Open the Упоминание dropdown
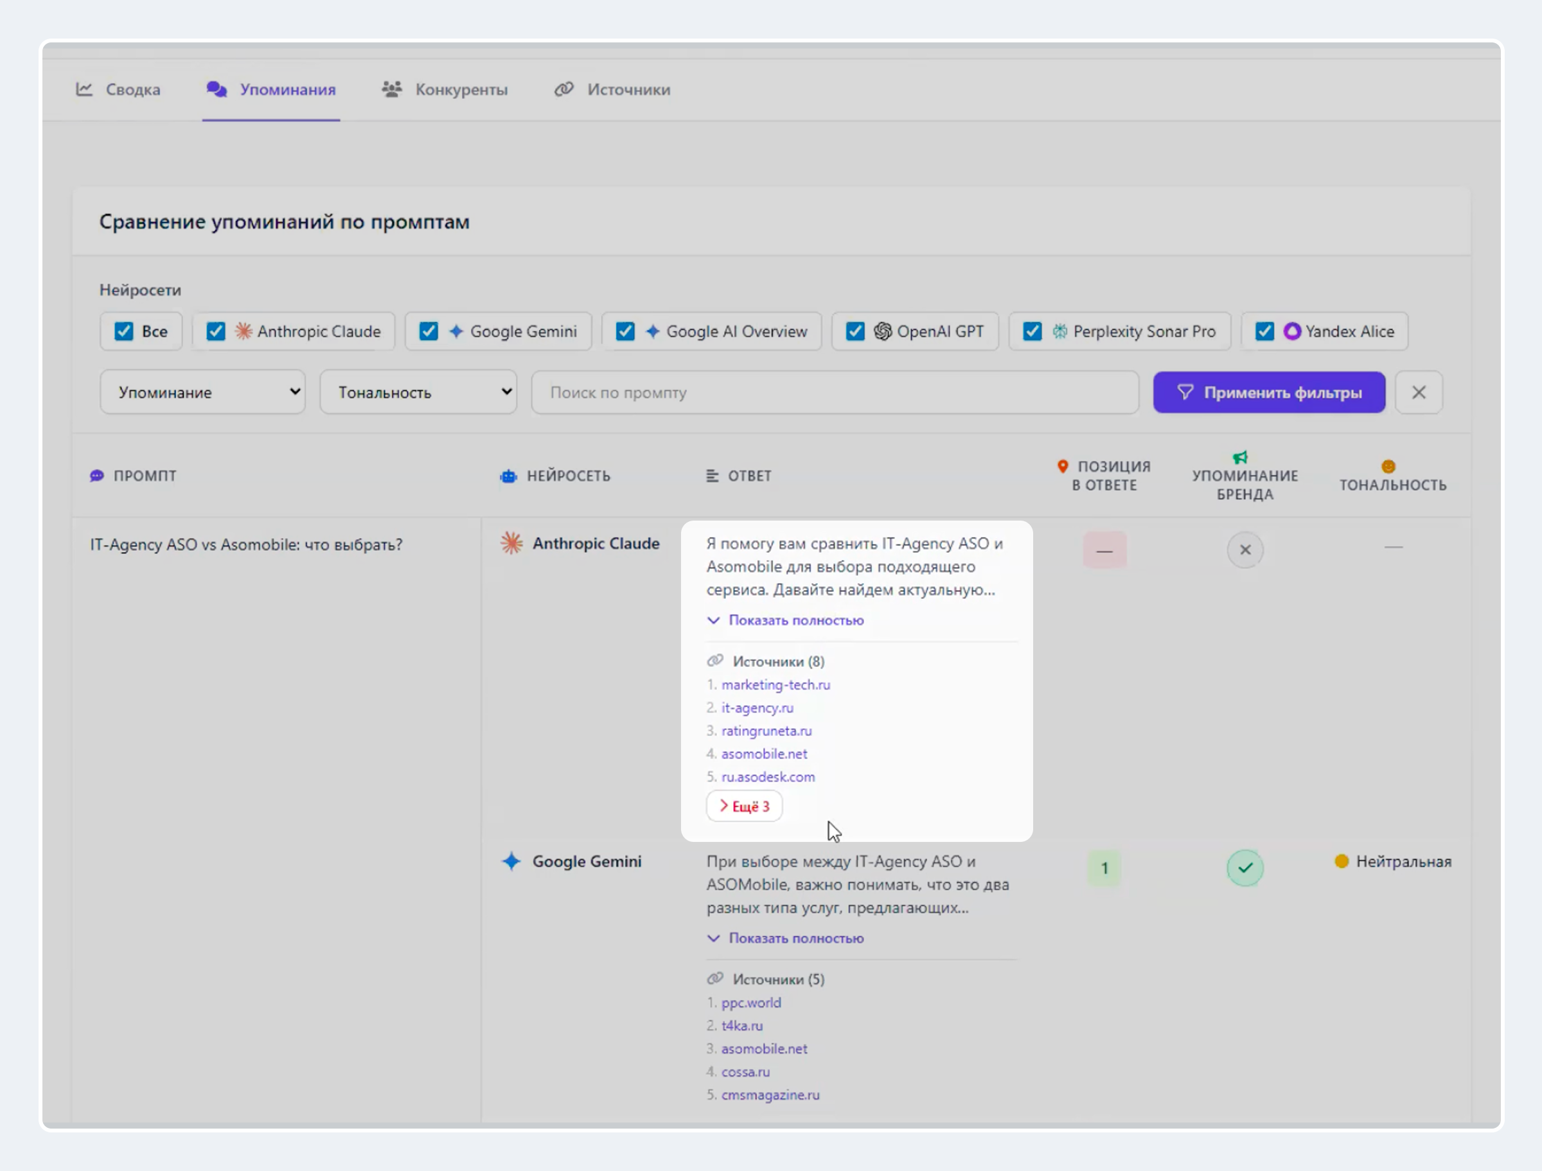1542x1171 pixels. tap(202, 393)
